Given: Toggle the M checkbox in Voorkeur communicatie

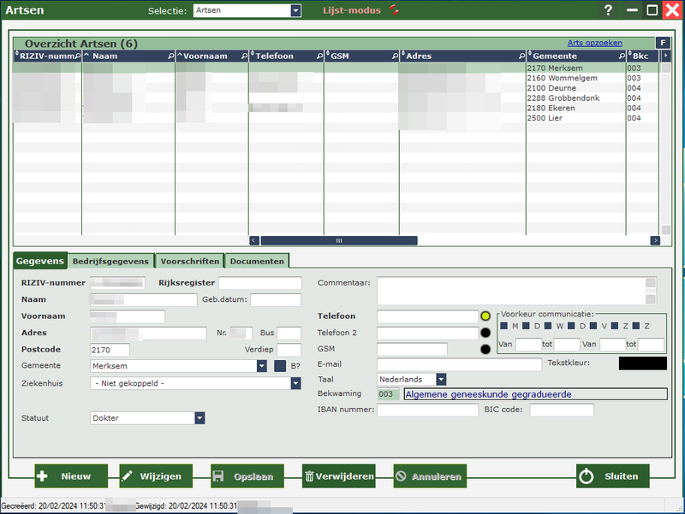Looking at the screenshot, I should click(504, 326).
